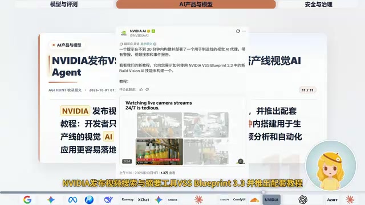The height and width of the screenshot is (205, 365).
Task: Select the AI产品与模型 tab at the top
Action: pos(196,4)
